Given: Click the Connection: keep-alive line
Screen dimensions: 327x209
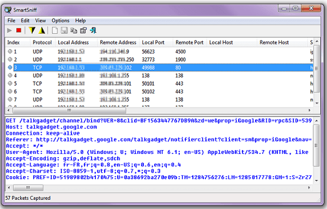Looking at the screenshot, I should [43, 133].
